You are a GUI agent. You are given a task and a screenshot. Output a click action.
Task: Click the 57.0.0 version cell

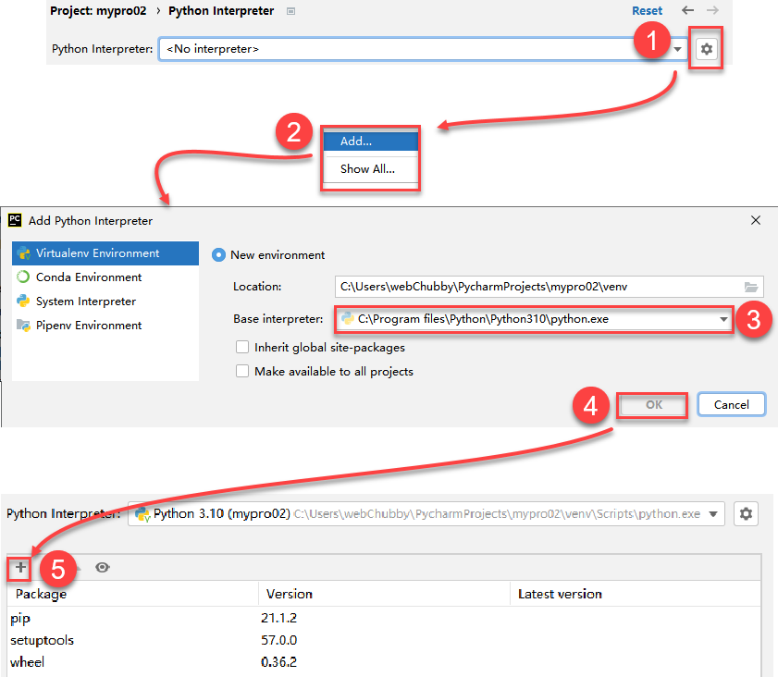tap(278, 640)
